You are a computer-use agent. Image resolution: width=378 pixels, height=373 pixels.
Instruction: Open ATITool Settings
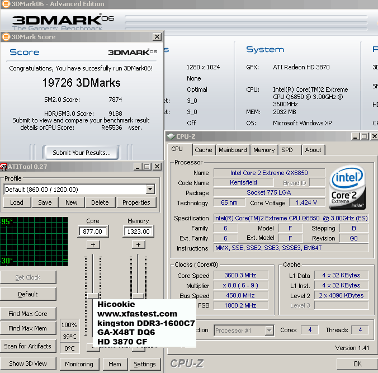[145, 364]
